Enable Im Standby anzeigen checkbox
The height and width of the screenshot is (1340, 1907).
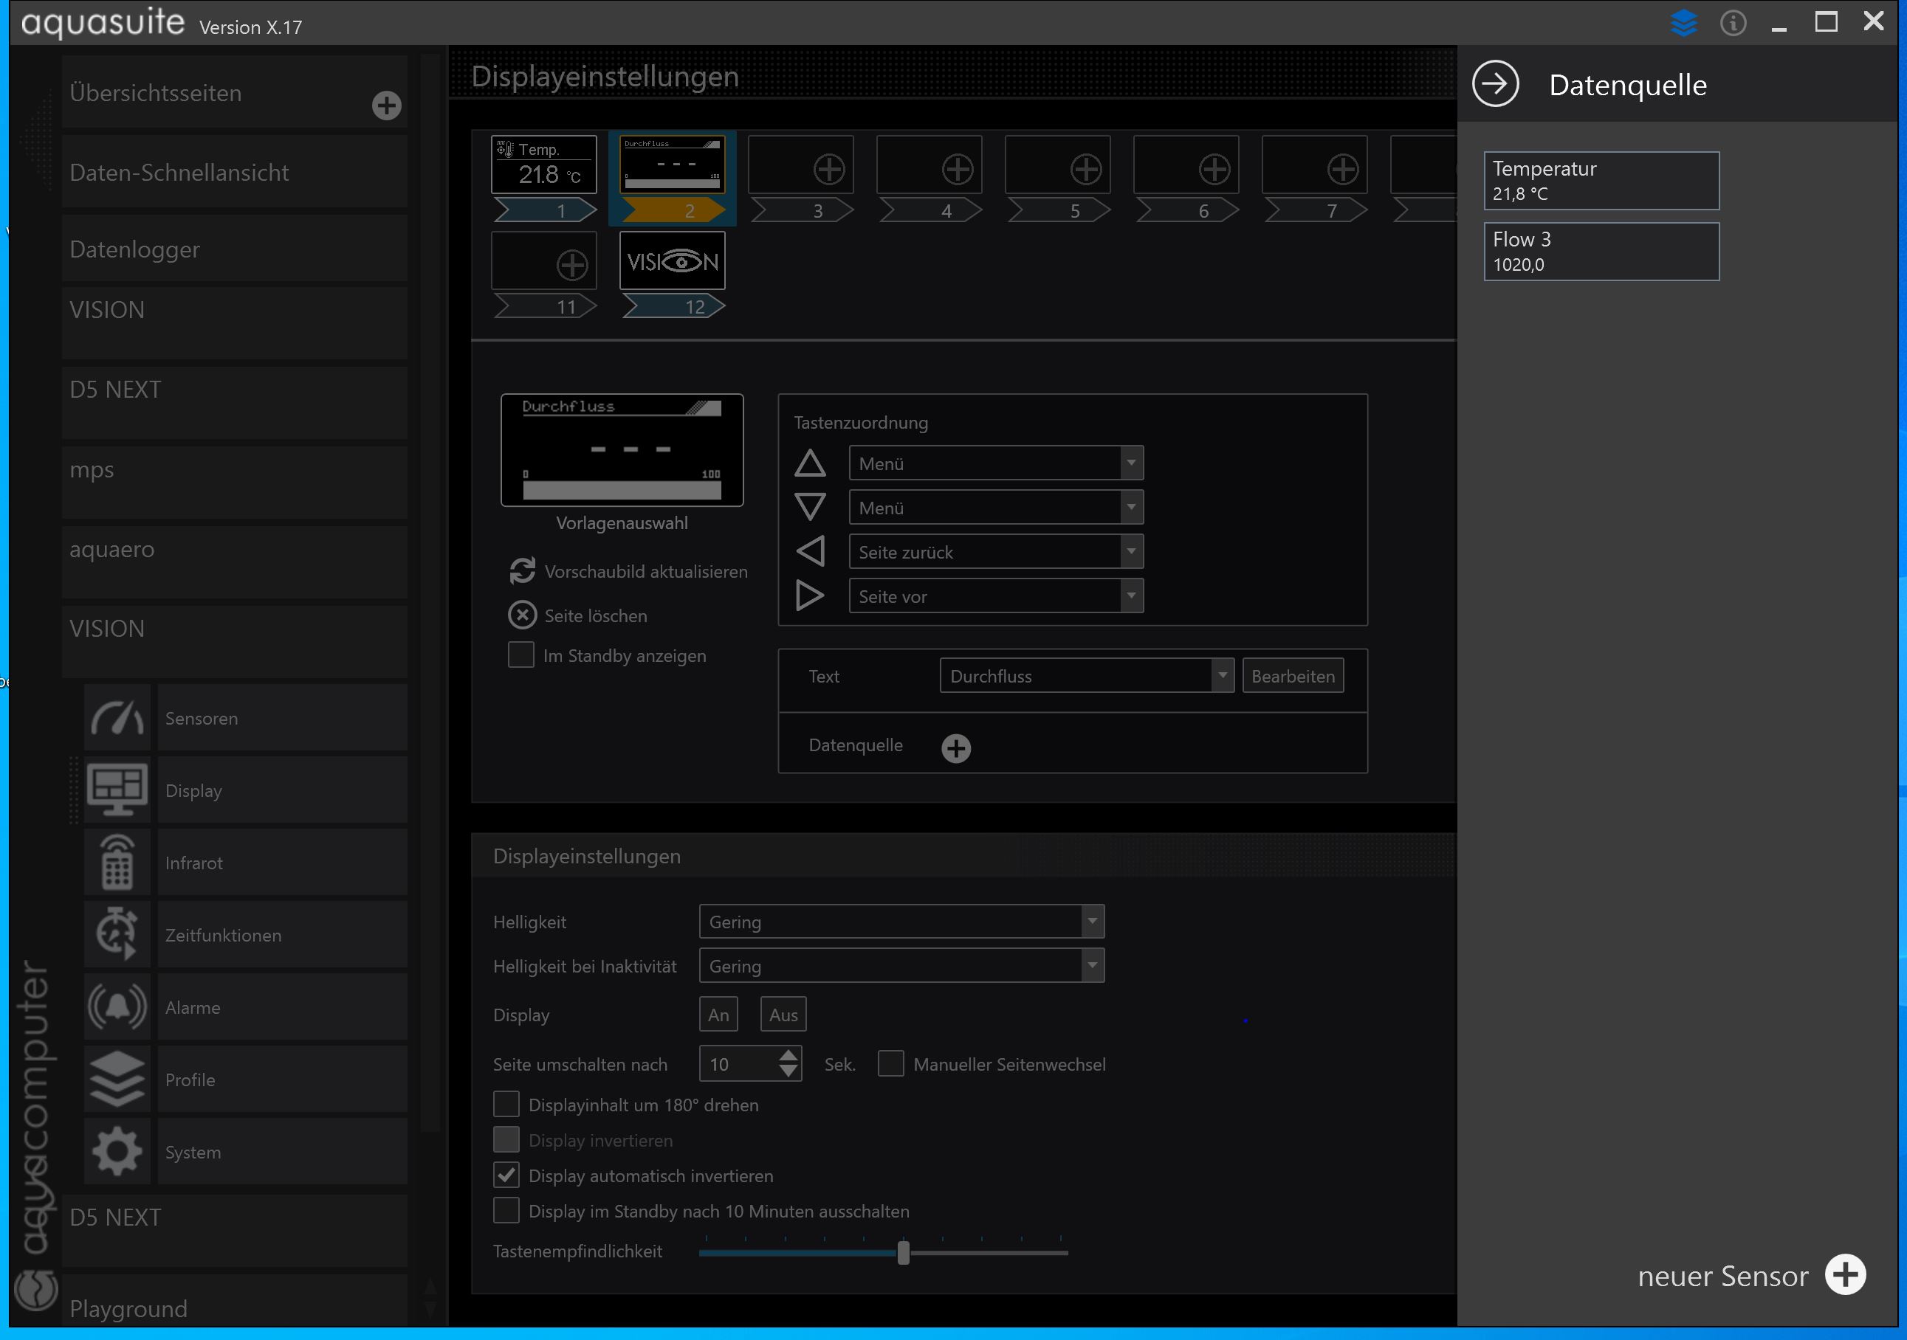click(x=520, y=655)
